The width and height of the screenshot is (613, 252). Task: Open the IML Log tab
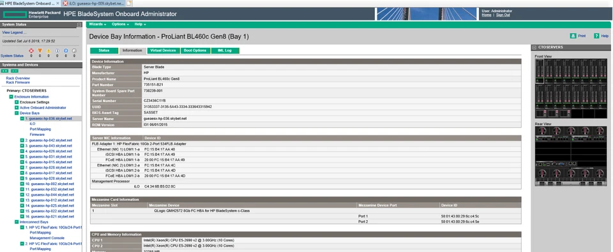coord(225,50)
